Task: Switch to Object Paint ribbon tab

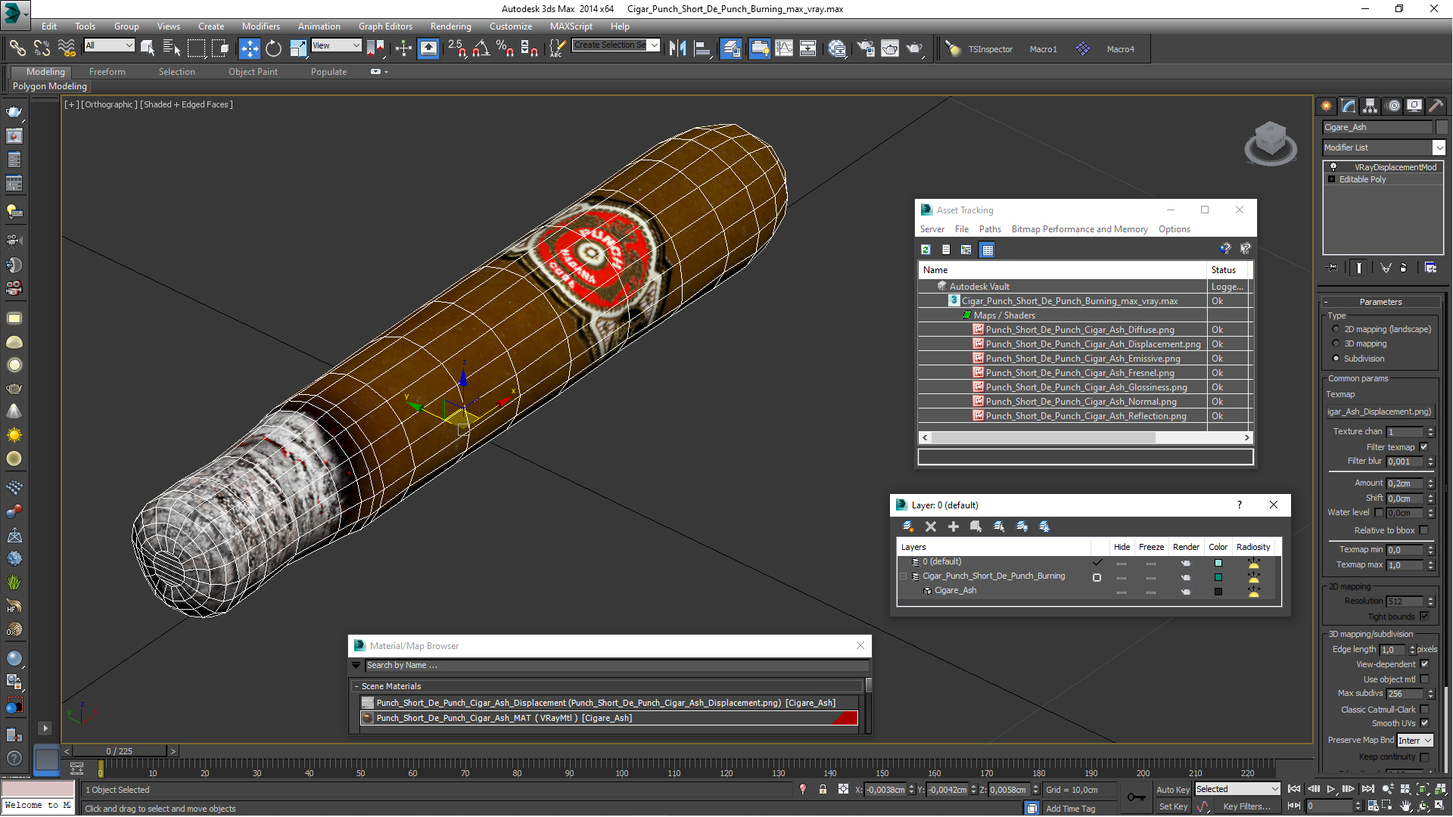Action: point(253,72)
